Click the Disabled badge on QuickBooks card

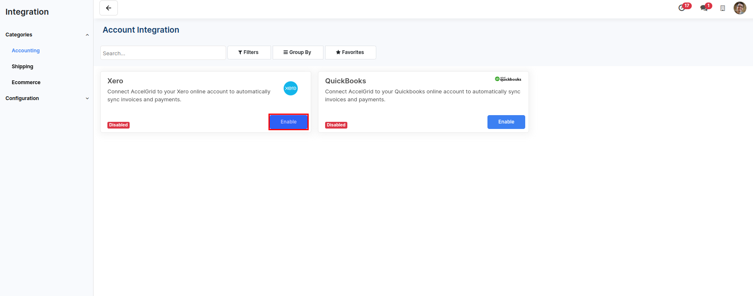[x=336, y=125]
